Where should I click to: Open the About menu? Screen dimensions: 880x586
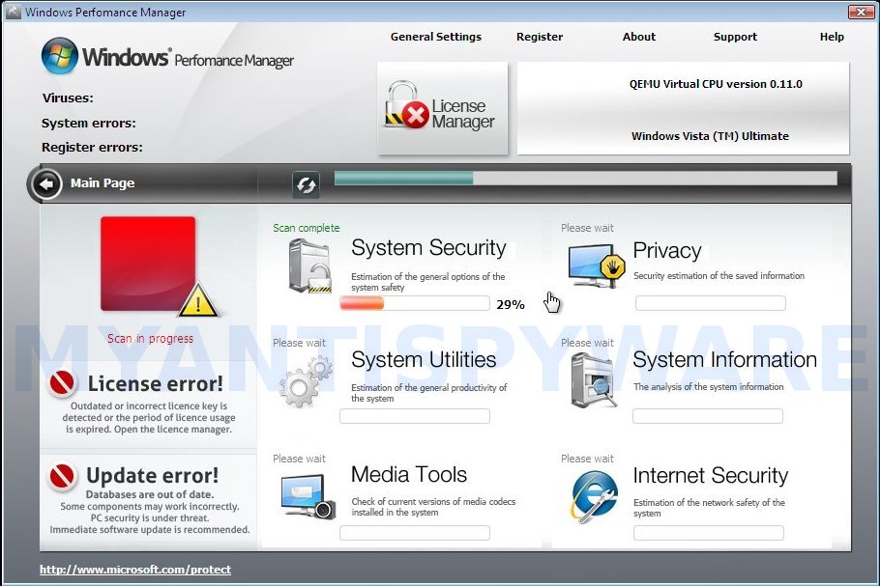pyautogui.click(x=638, y=37)
